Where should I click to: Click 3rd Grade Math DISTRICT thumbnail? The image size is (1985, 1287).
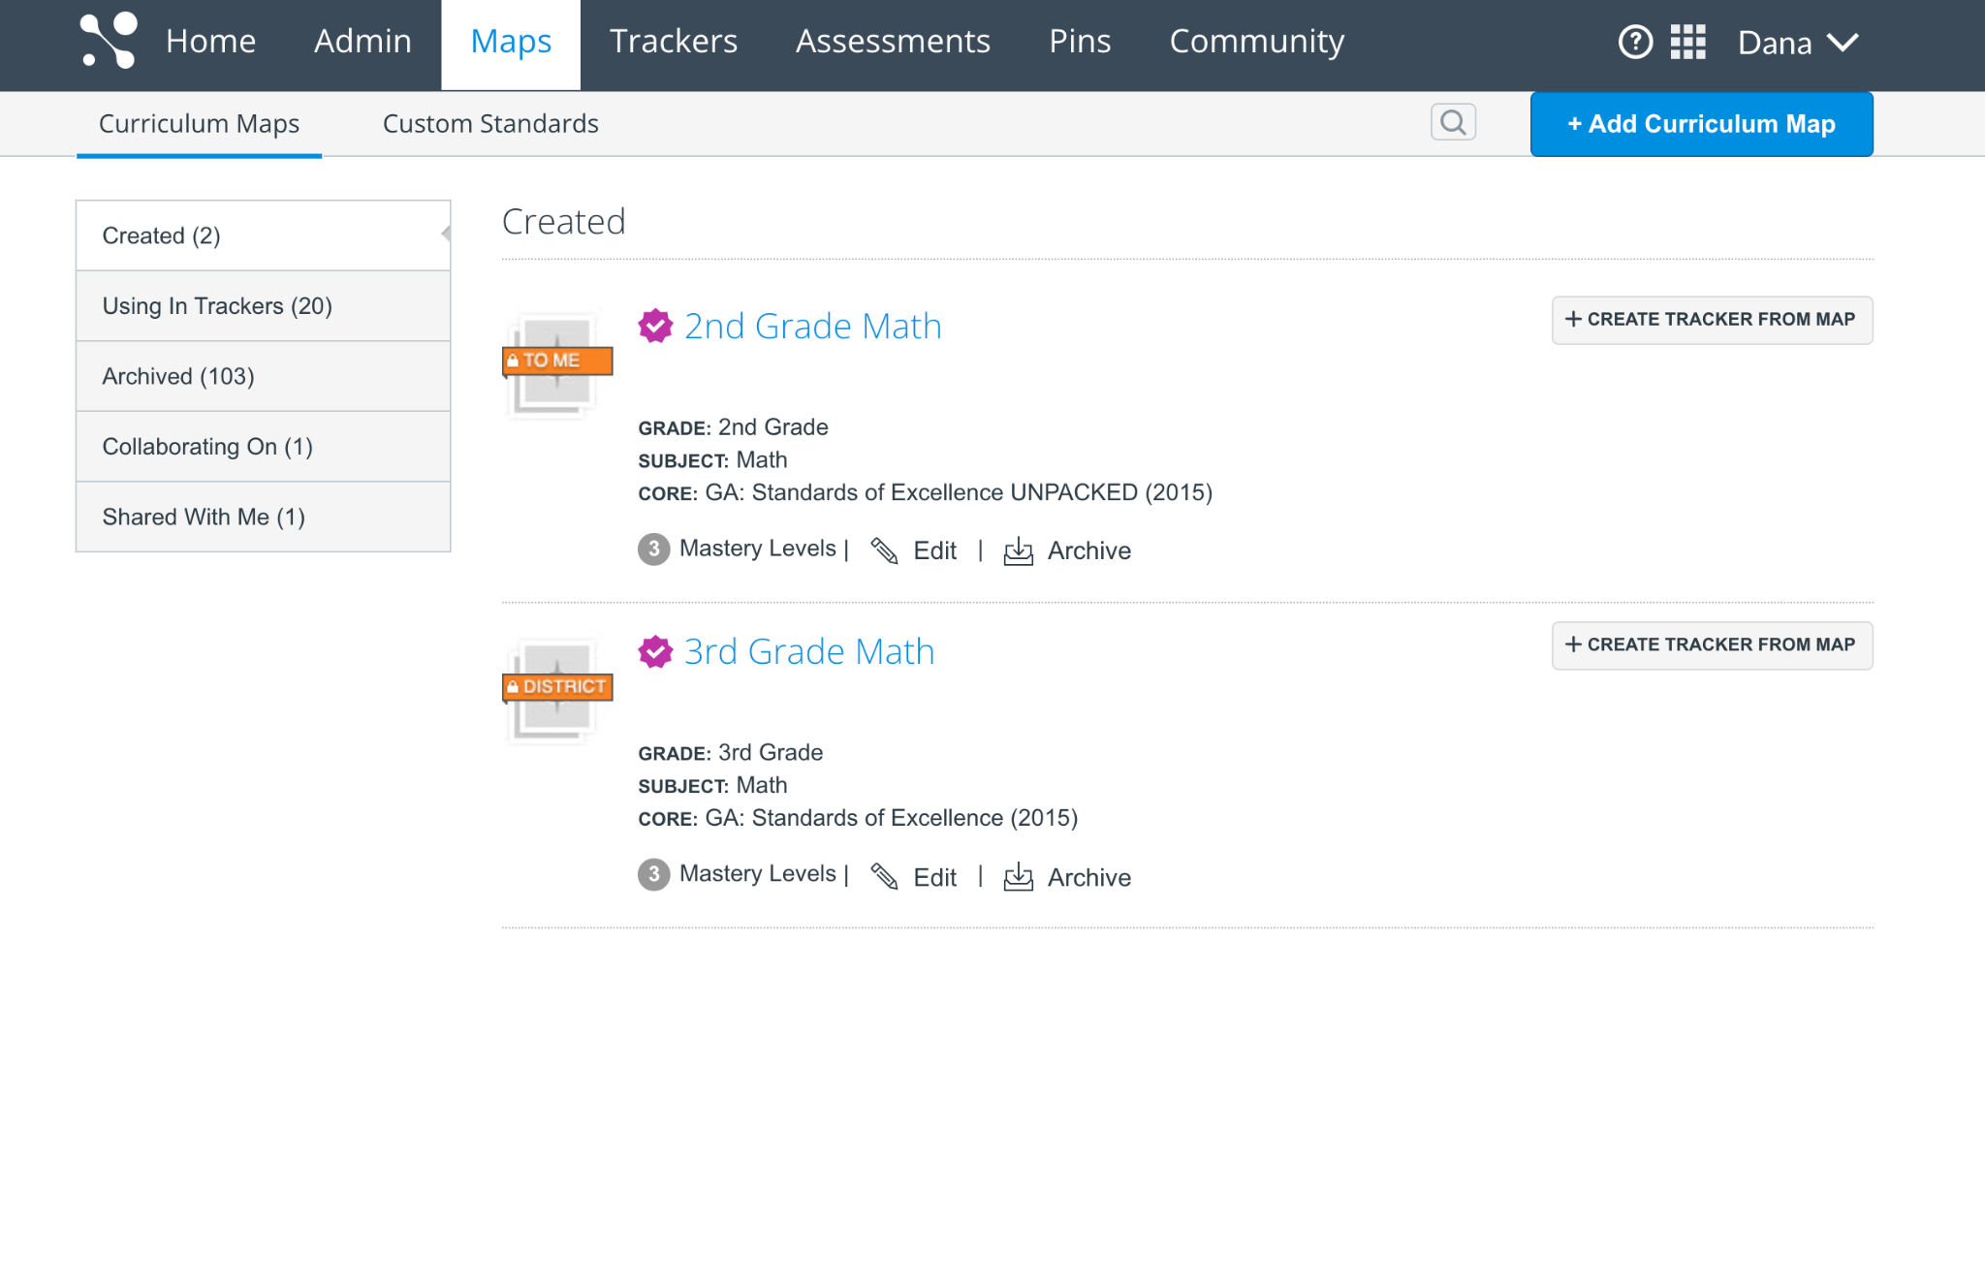[556, 690]
